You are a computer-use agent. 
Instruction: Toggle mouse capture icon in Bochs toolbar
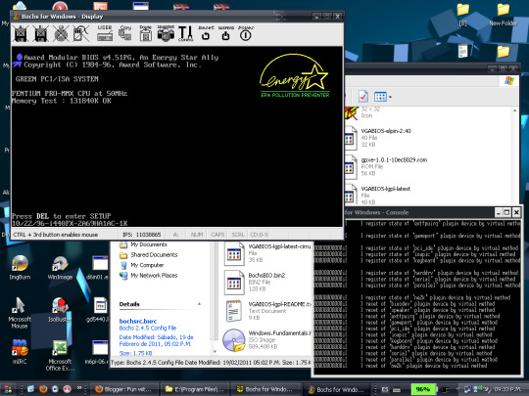pos(81,33)
